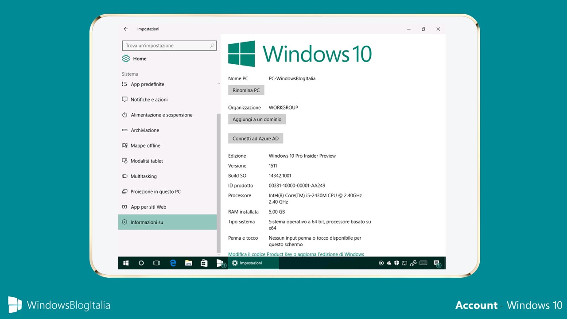Image resolution: width=567 pixels, height=319 pixels.
Task: Open Task View on taskbar
Action: tap(156, 263)
